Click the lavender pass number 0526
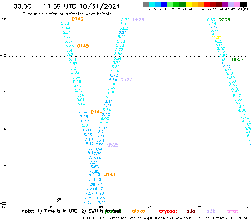This screenshot has width=251, height=221. click(139, 20)
